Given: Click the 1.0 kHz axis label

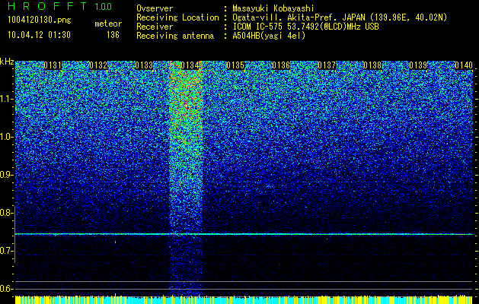Looking at the screenshot, I should tap(6, 137).
